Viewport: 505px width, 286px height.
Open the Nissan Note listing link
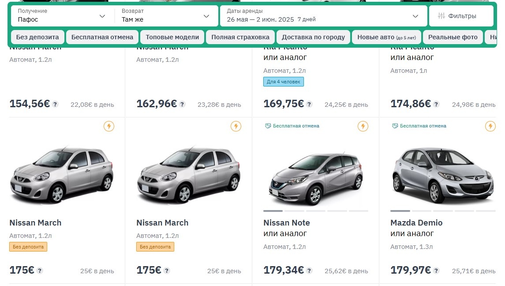(x=286, y=222)
